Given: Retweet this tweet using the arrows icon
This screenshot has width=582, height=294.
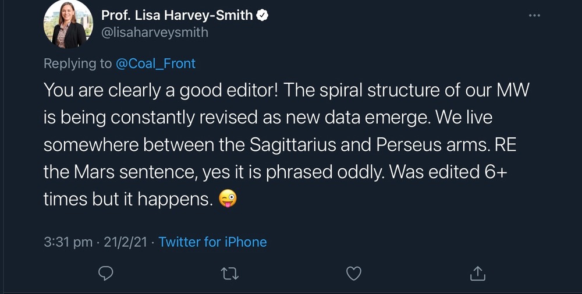Looking at the screenshot, I should coord(229,272).
